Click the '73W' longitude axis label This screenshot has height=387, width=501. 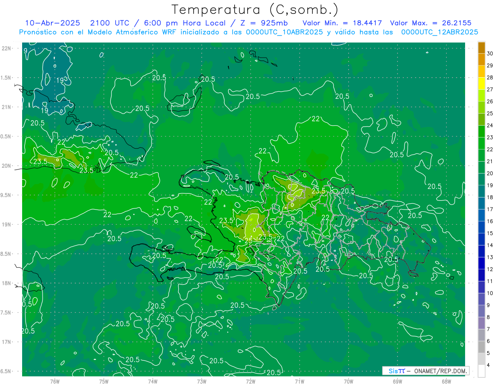tap(202, 381)
